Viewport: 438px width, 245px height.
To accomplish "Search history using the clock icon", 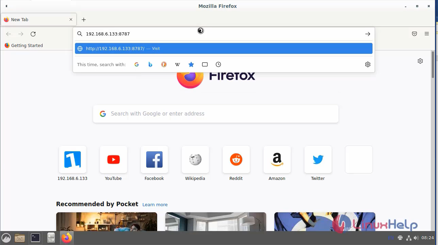I will tap(218, 64).
